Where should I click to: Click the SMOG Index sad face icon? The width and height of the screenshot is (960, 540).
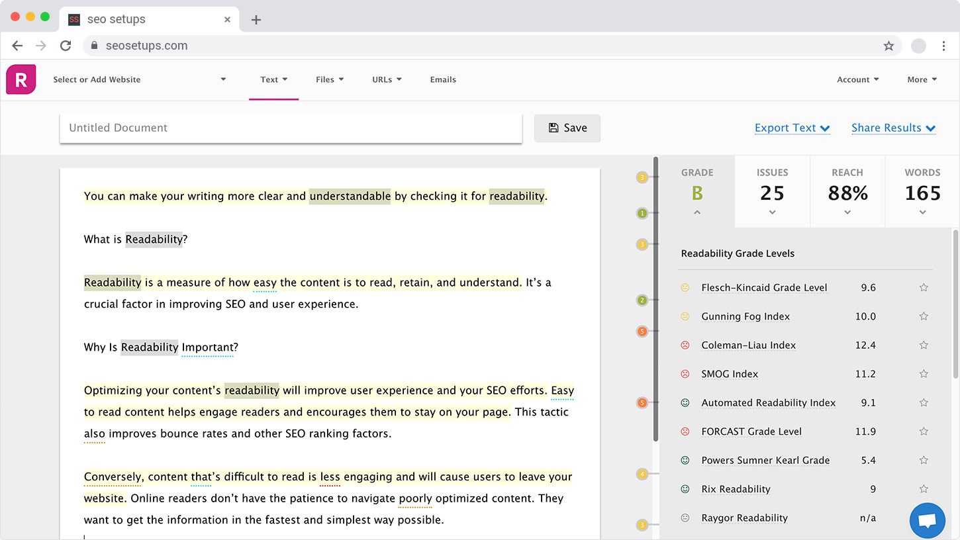click(x=685, y=374)
